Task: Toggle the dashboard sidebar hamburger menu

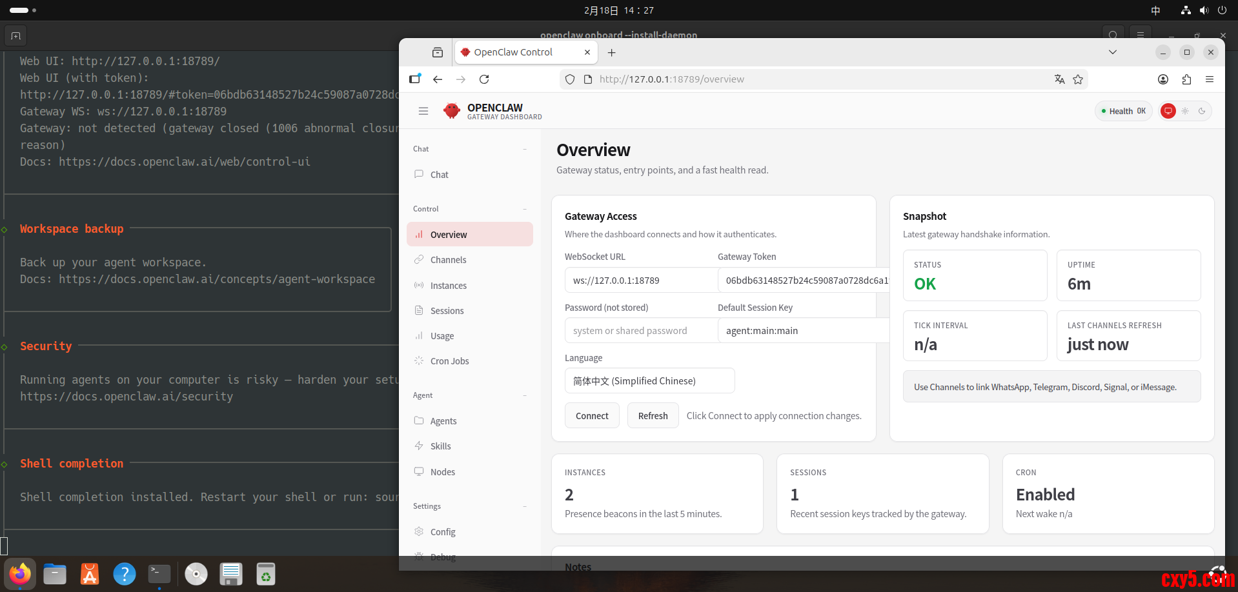Action: (423, 111)
